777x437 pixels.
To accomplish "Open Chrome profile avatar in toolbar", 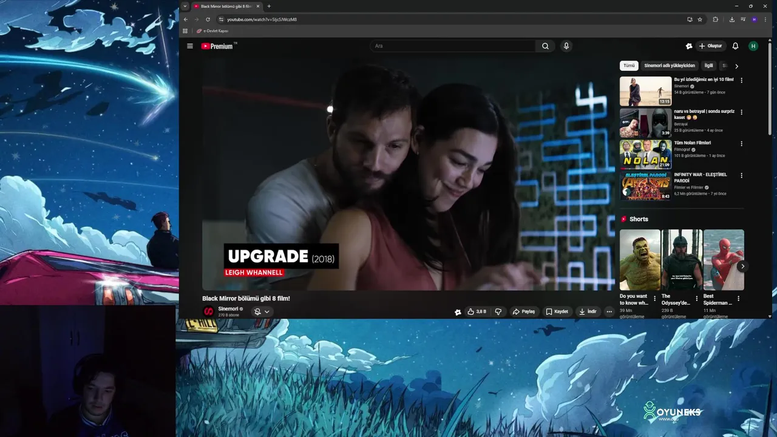I will point(755,19).
